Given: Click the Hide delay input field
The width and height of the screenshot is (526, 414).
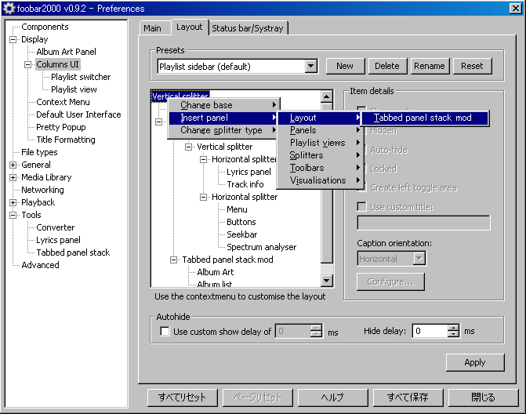Looking at the screenshot, I should pyautogui.click(x=430, y=331).
